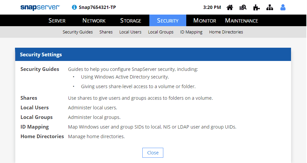The image size is (307, 163).
Task: Select Shares in the submenu bar
Action: click(106, 32)
